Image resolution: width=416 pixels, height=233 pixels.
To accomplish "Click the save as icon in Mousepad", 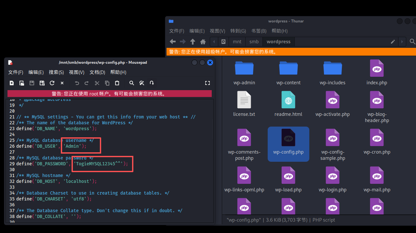I will (42, 83).
